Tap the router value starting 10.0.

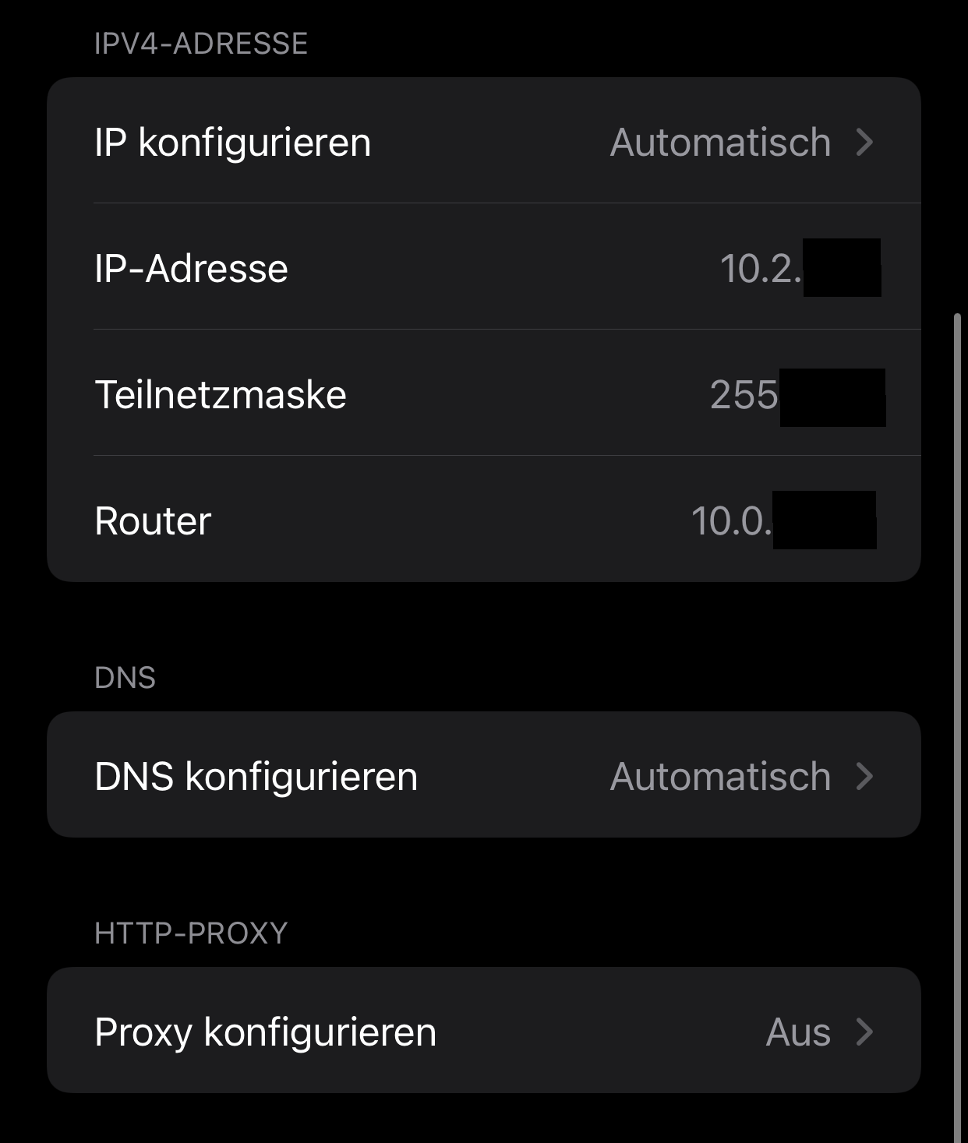[730, 521]
